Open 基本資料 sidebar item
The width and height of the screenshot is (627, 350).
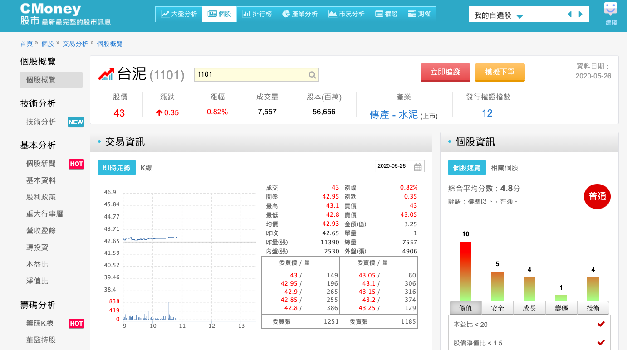pos(41,180)
